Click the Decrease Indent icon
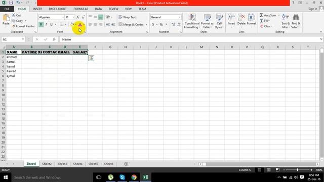 pyautogui.click(x=108, y=25)
